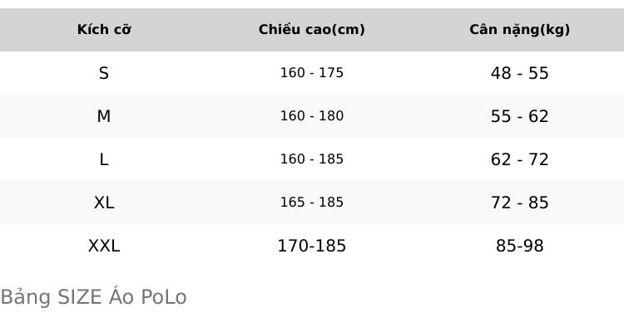Select the M size cell
This screenshot has width=624, height=327.
point(104,116)
